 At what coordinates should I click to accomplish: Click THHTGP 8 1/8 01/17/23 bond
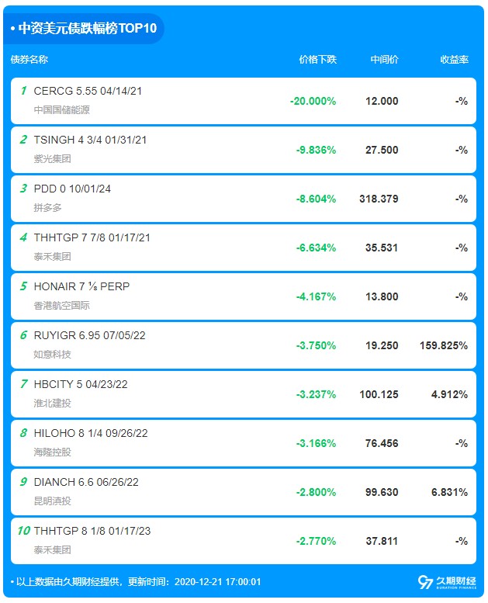[92, 531]
